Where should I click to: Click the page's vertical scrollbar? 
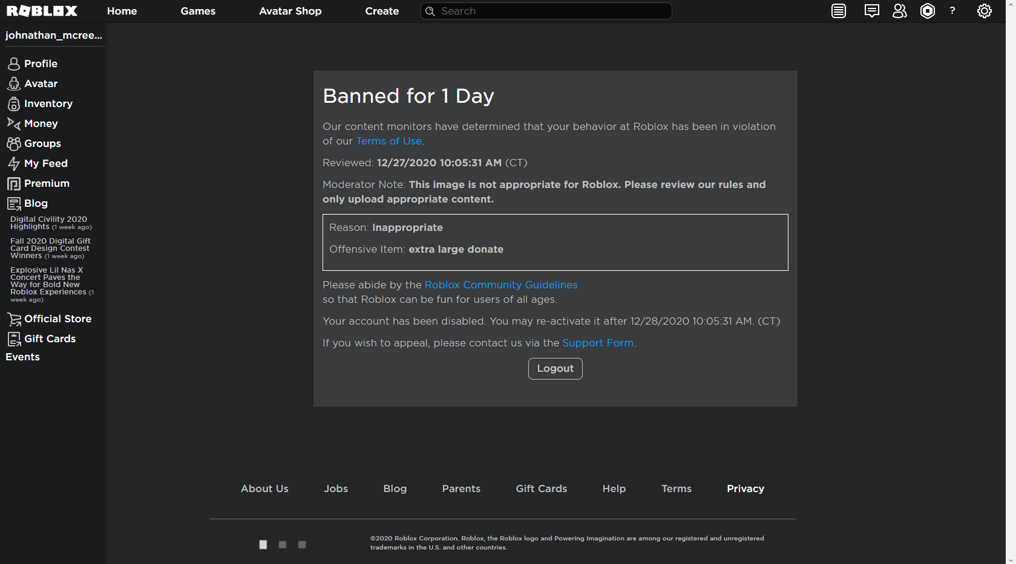pos(1011,282)
